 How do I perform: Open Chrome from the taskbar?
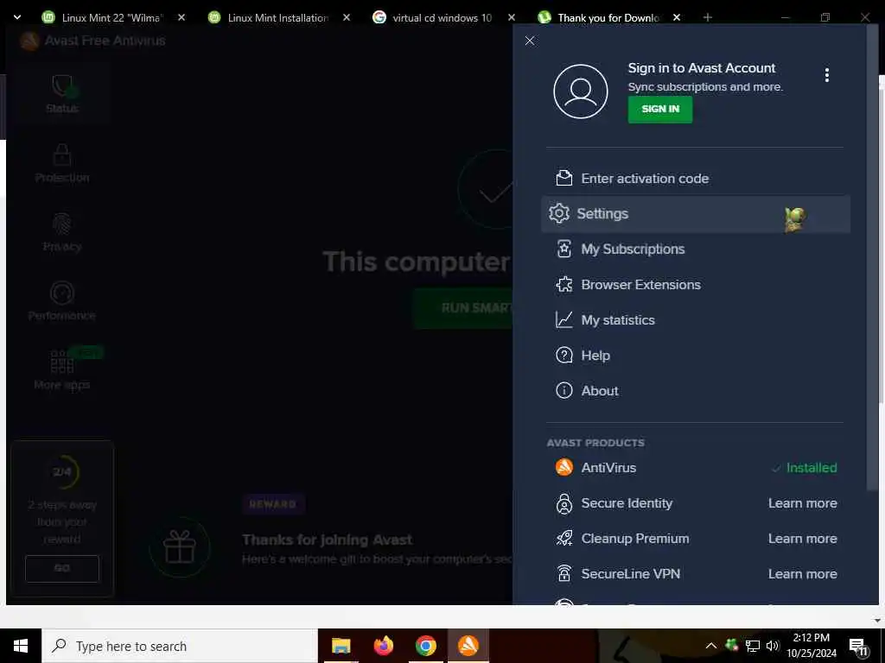click(x=425, y=646)
